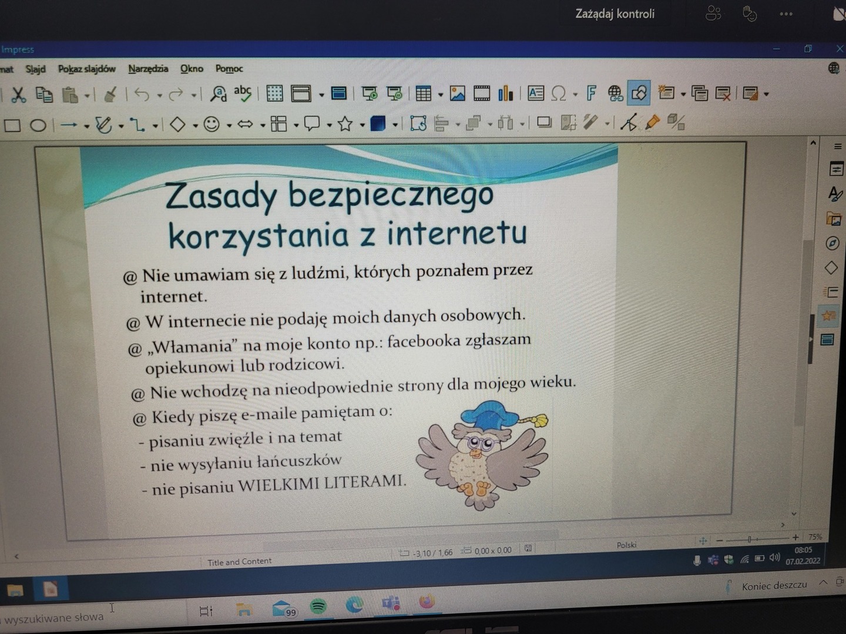Screen dimensions: 846x634
Task: Expand the symbol shapes smiley dropdown arrow
Action: (x=229, y=125)
